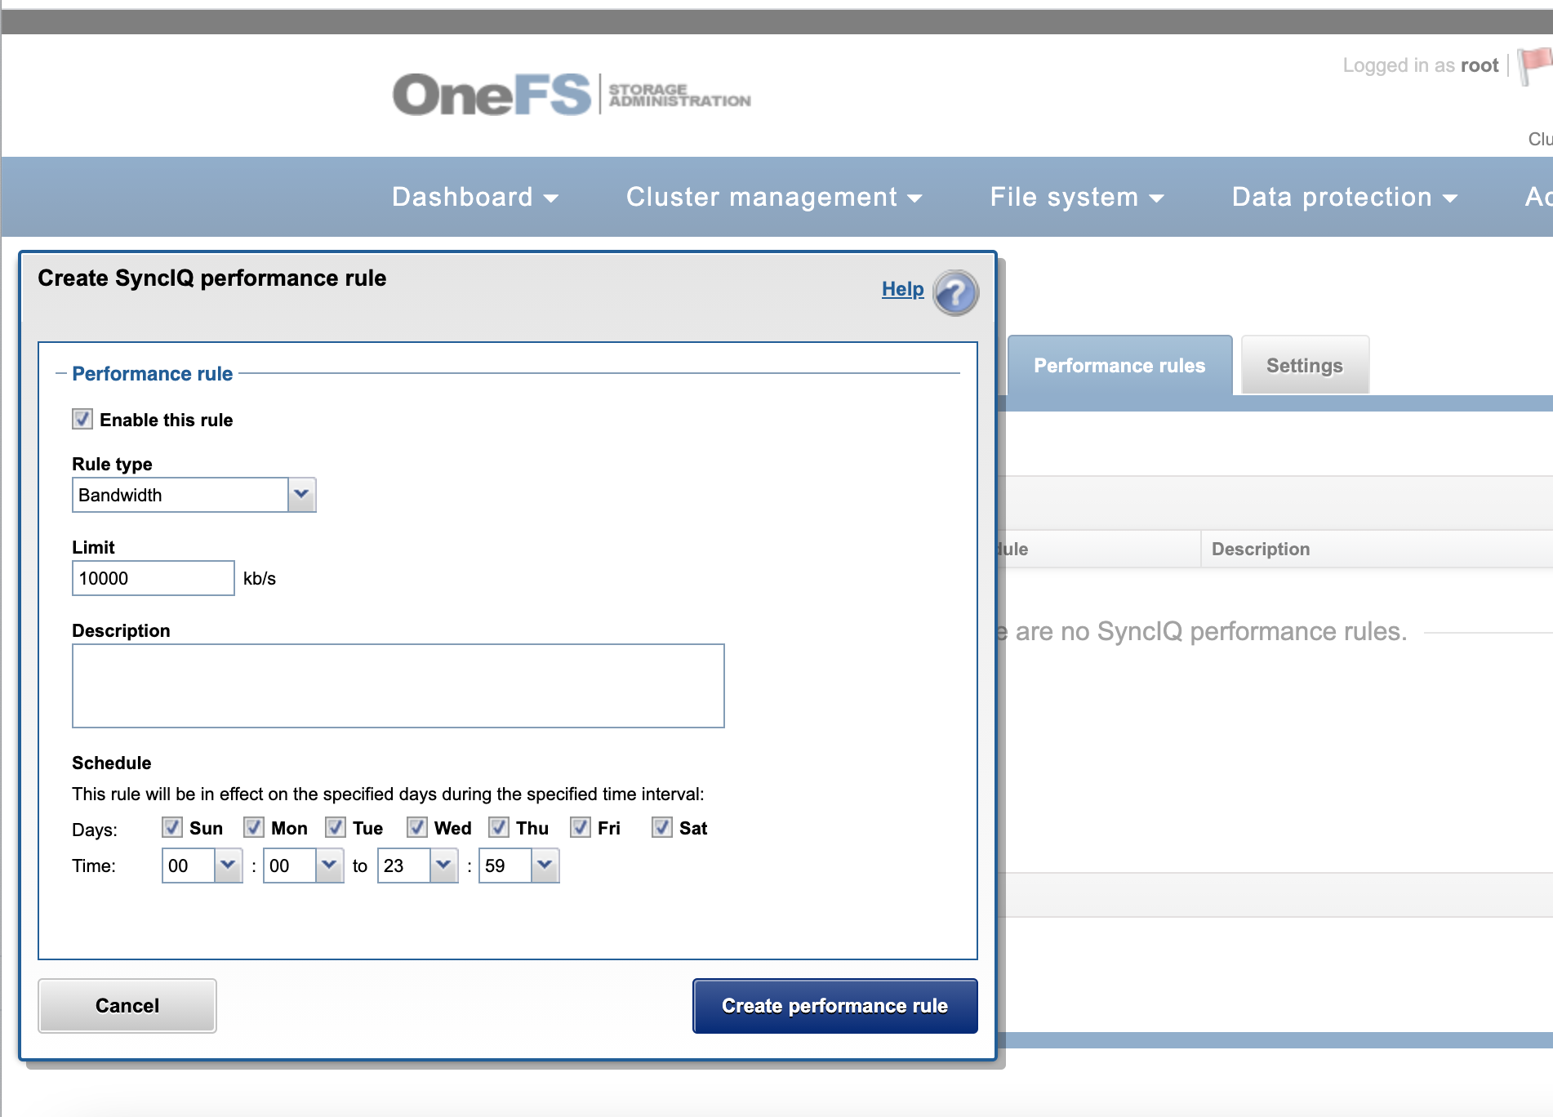Image resolution: width=1553 pixels, height=1117 pixels.
Task: Open the start hour 00 dropdown
Action: (202, 866)
